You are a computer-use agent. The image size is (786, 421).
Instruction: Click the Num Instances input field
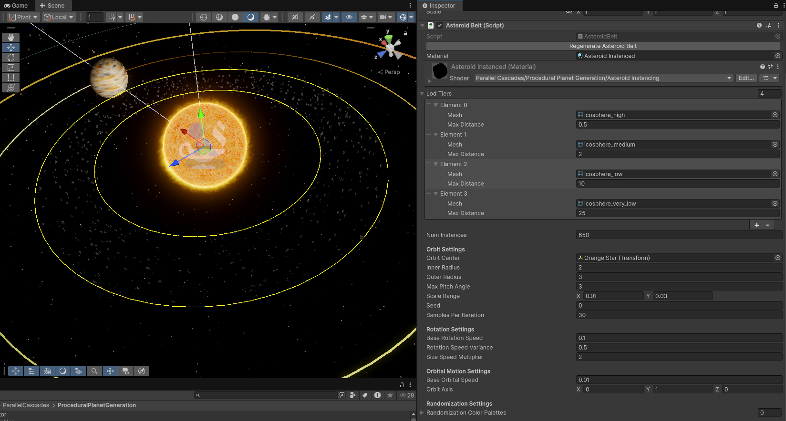(679, 235)
